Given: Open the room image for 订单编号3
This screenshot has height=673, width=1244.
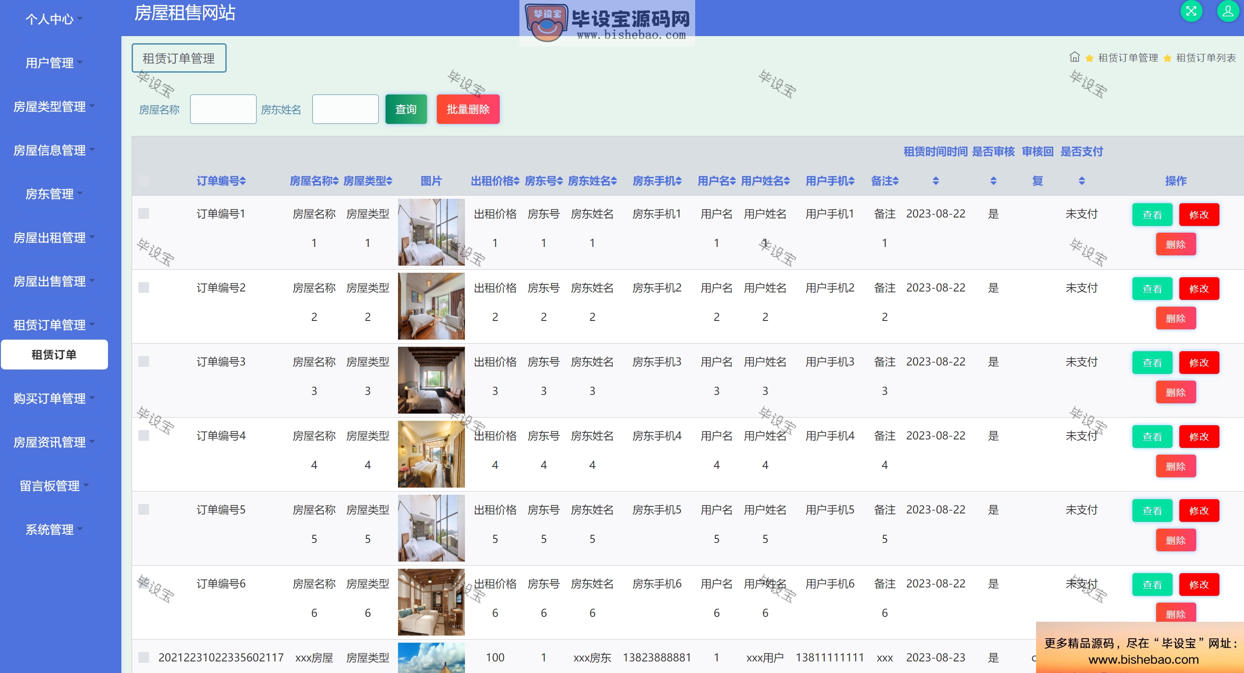Looking at the screenshot, I should click(x=431, y=380).
